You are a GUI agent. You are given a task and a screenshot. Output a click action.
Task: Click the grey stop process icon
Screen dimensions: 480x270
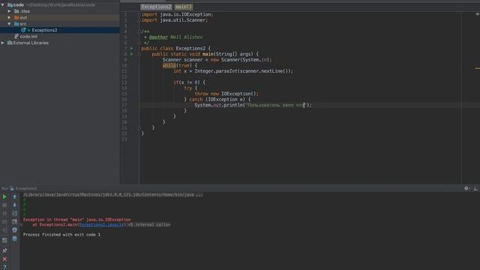coord(4,205)
